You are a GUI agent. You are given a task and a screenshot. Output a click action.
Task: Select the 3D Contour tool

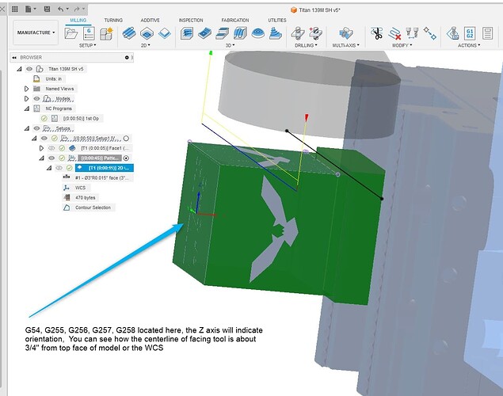[x=275, y=33]
